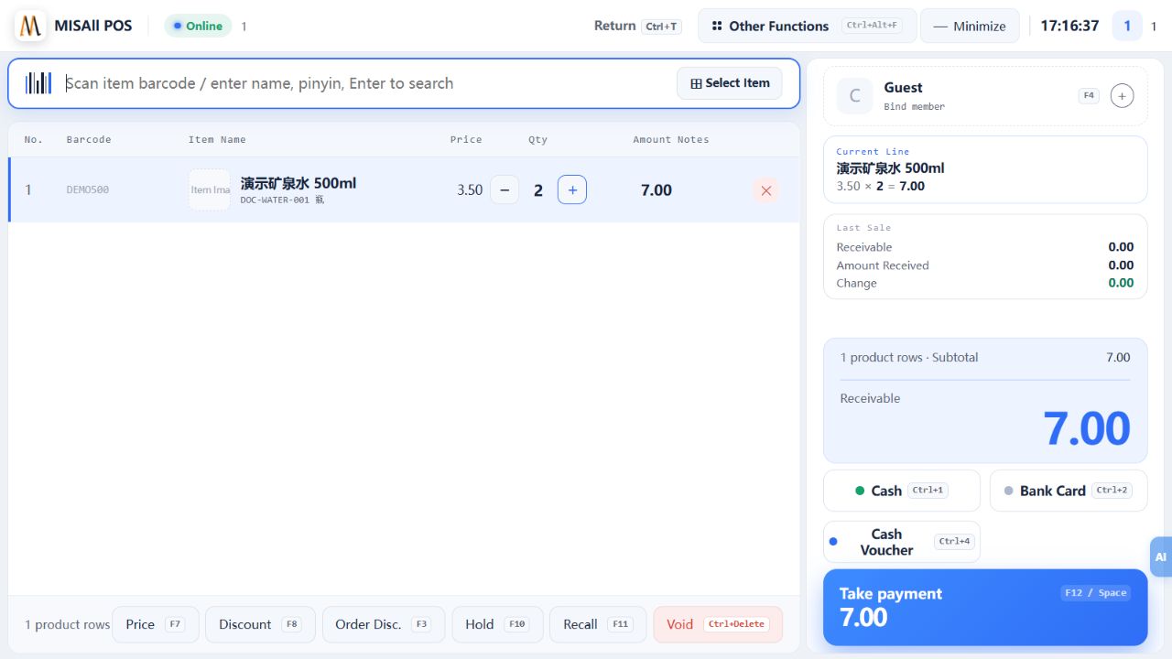
Task: Click the quantity value 2
Action: pyautogui.click(x=538, y=190)
